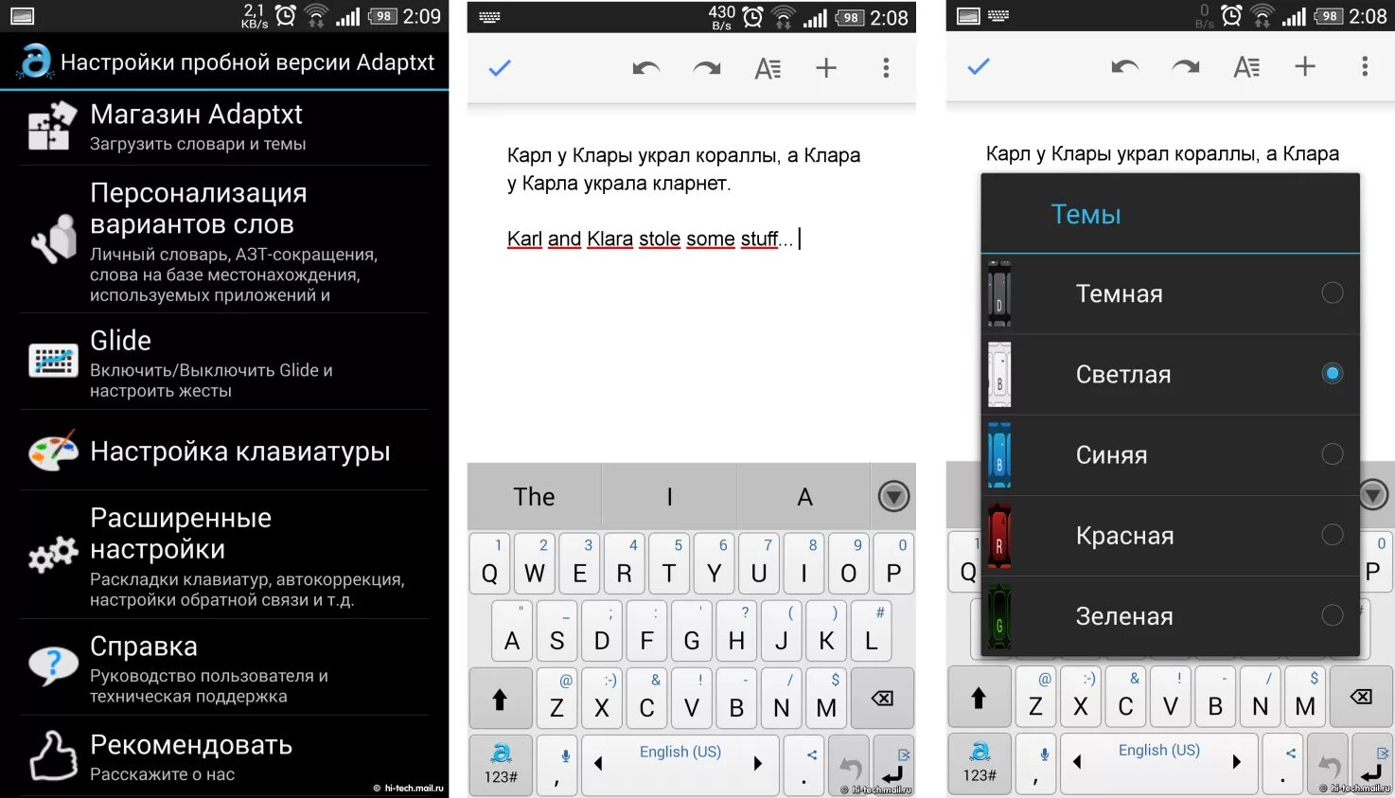Choose suggestion "I" on middle keyboard

tap(669, 496)
